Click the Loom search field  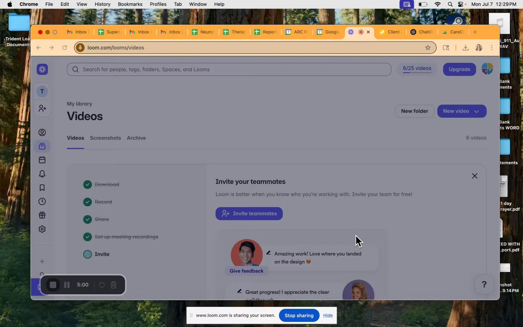click(x=229, y=69)
